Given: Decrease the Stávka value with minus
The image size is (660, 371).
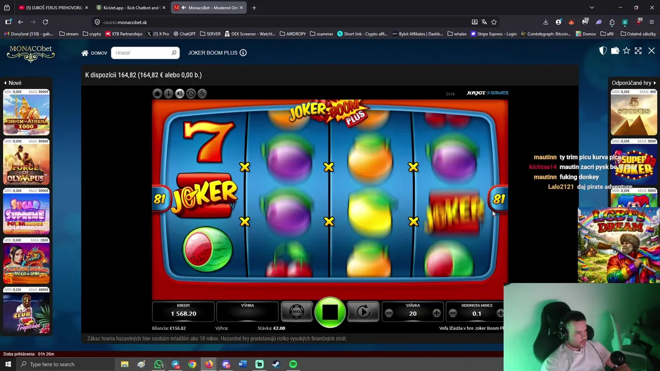Looking at the screenshot, I should [389, 313].
